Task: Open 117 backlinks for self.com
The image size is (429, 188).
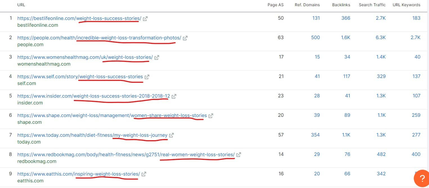Action: pos(347,76)
